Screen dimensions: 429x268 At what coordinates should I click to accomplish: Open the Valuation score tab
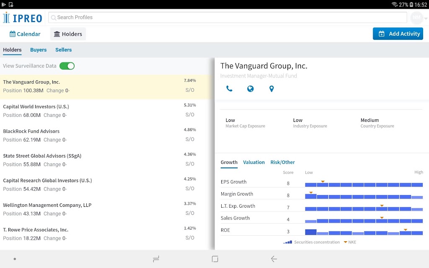pyautogui.click(x=254, y=162)
